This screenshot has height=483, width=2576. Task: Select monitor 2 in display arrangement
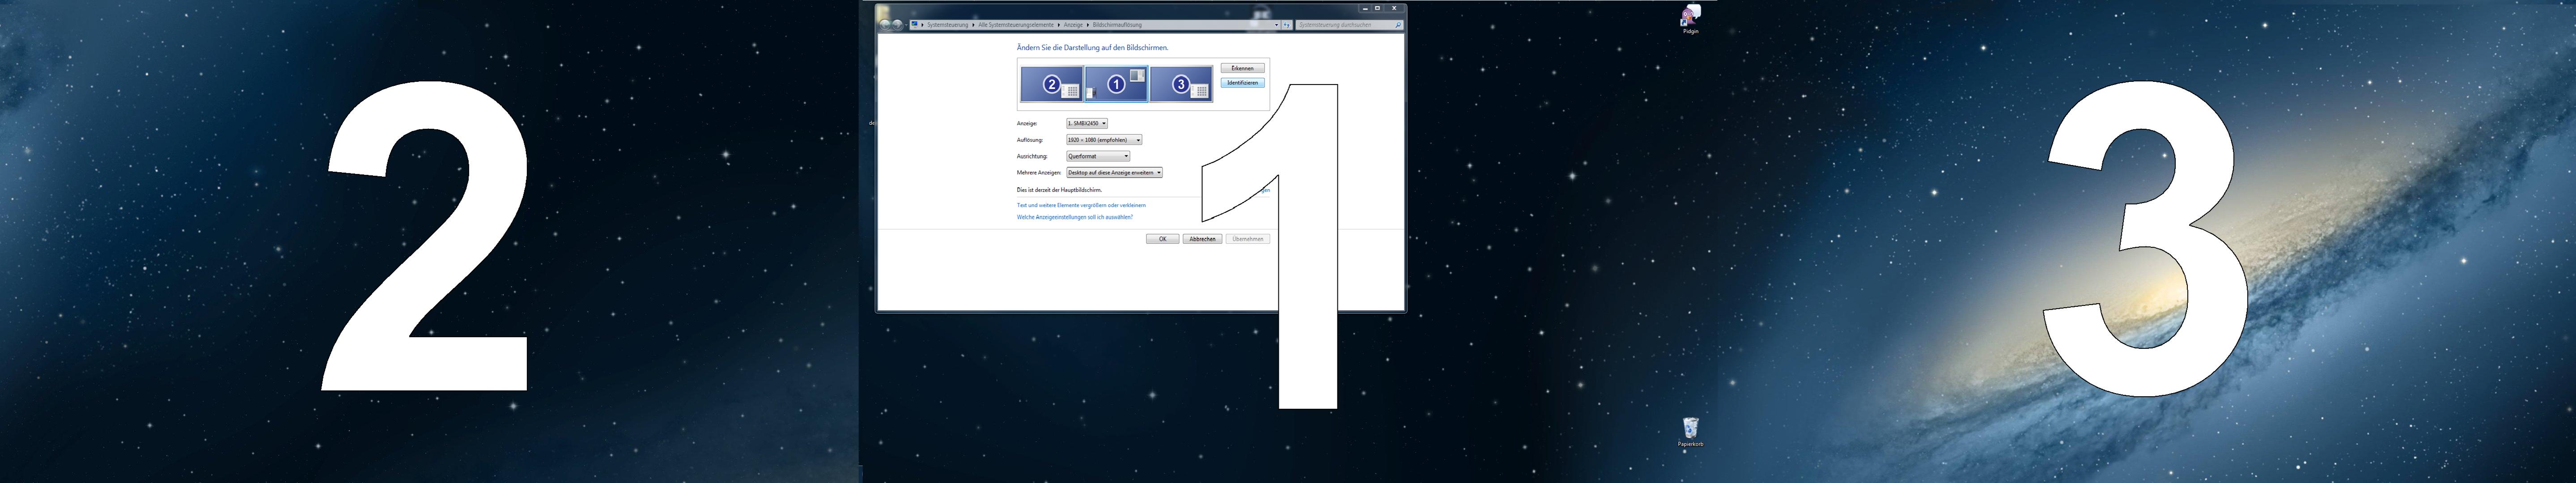coord(1051,84)
